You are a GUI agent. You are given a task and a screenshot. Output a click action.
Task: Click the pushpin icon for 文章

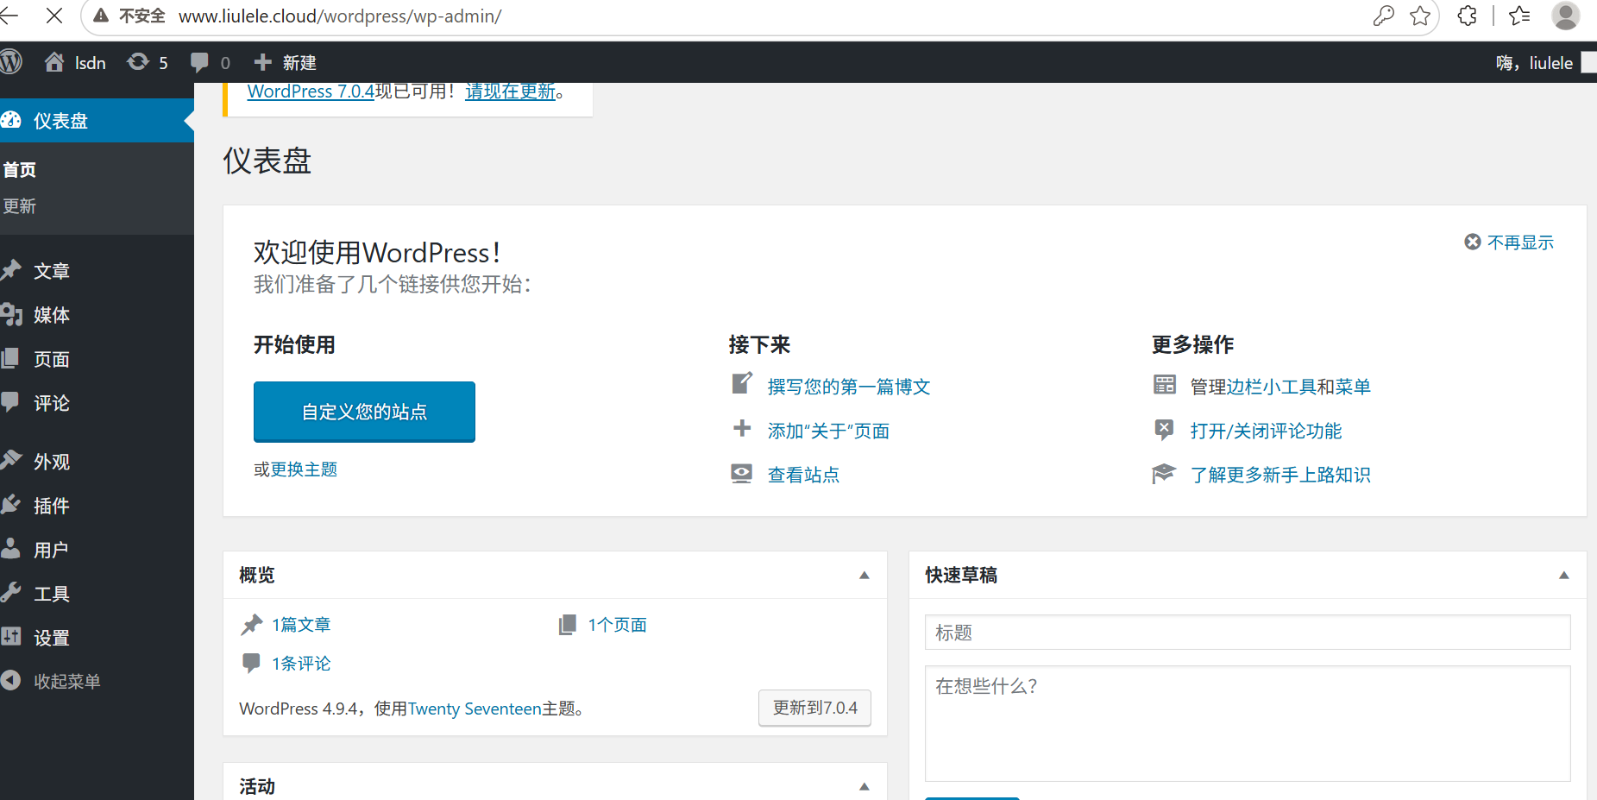point(11,270)
